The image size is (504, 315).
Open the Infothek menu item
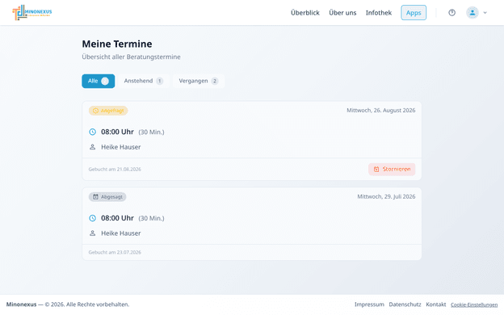[x=379, y=13]
